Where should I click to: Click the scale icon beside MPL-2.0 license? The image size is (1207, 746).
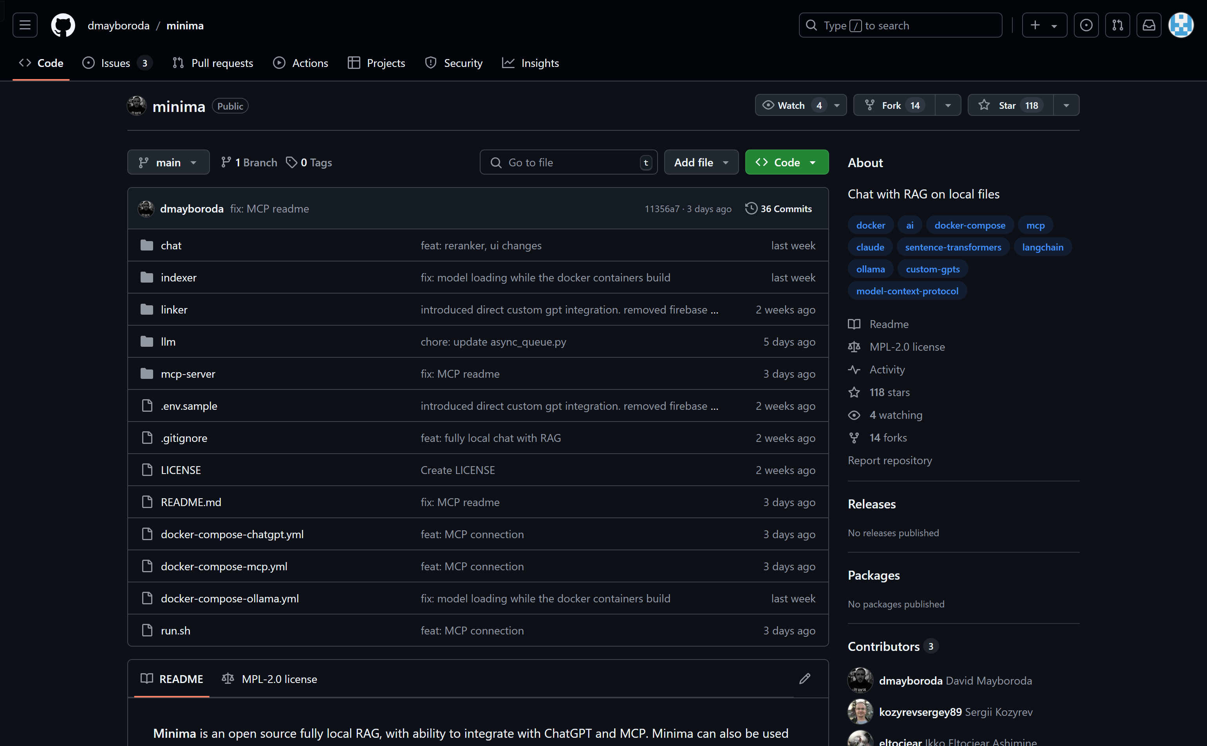coord(854,347)
